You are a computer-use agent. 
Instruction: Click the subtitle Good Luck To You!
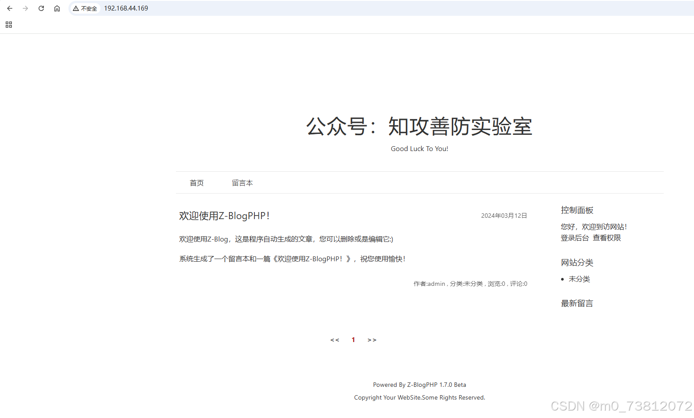[x=419, y=149]
